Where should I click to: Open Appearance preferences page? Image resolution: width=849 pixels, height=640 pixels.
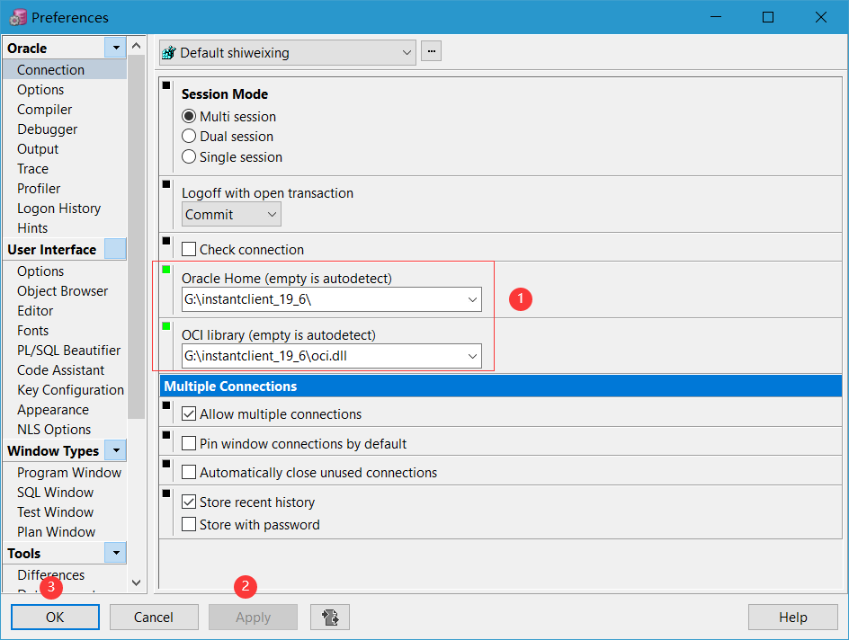point(53,410)
